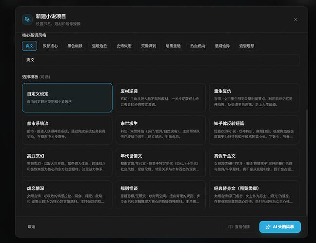Viewport: 316px width, 243px height.
Task: Click the 核心基调风格 section label
Action: click(34, 35)
